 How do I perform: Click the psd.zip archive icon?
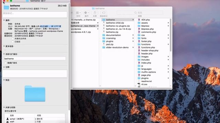click(104, 44)
